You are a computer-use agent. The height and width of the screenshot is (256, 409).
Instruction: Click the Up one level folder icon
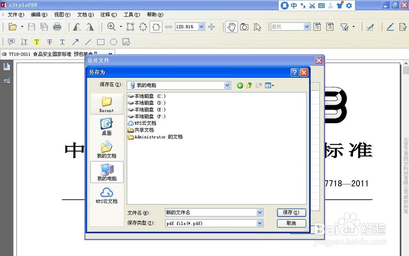[x=249, y=85]
